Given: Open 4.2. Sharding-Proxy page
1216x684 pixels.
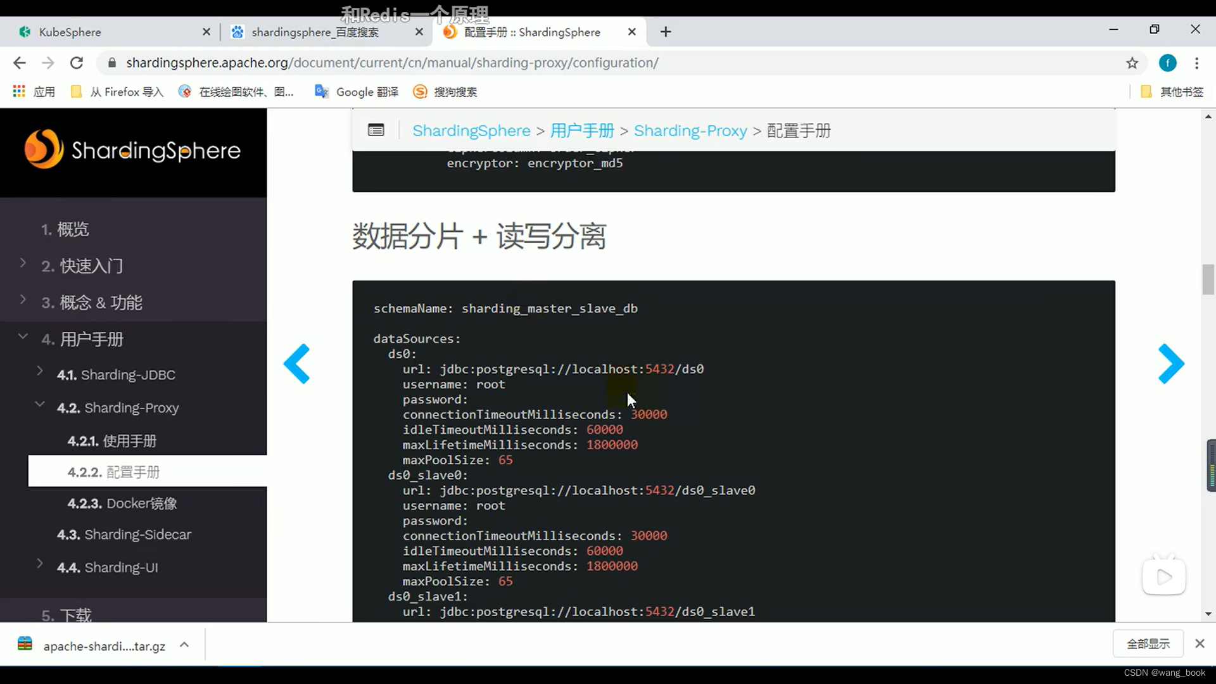Looking at the screenshot, I should coord(118,408).
